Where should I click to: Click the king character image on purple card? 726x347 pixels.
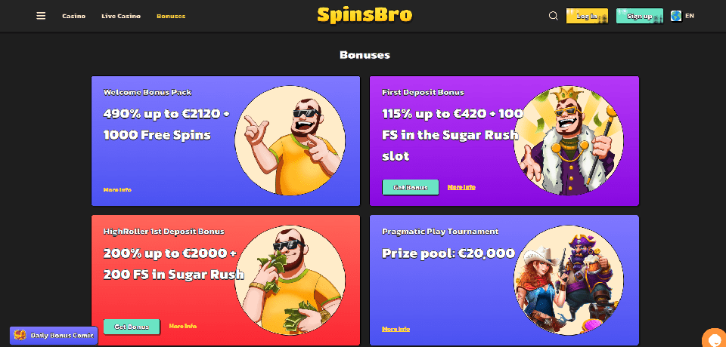pyautogui.click(x=569, y=140)
